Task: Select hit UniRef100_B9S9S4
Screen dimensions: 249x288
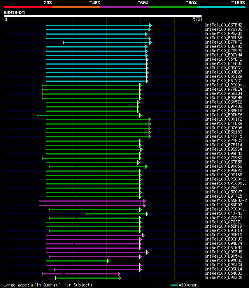Action: pyautogui.click(x=223, y=149)
